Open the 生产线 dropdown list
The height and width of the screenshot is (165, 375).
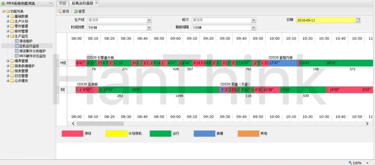point(149,20)
